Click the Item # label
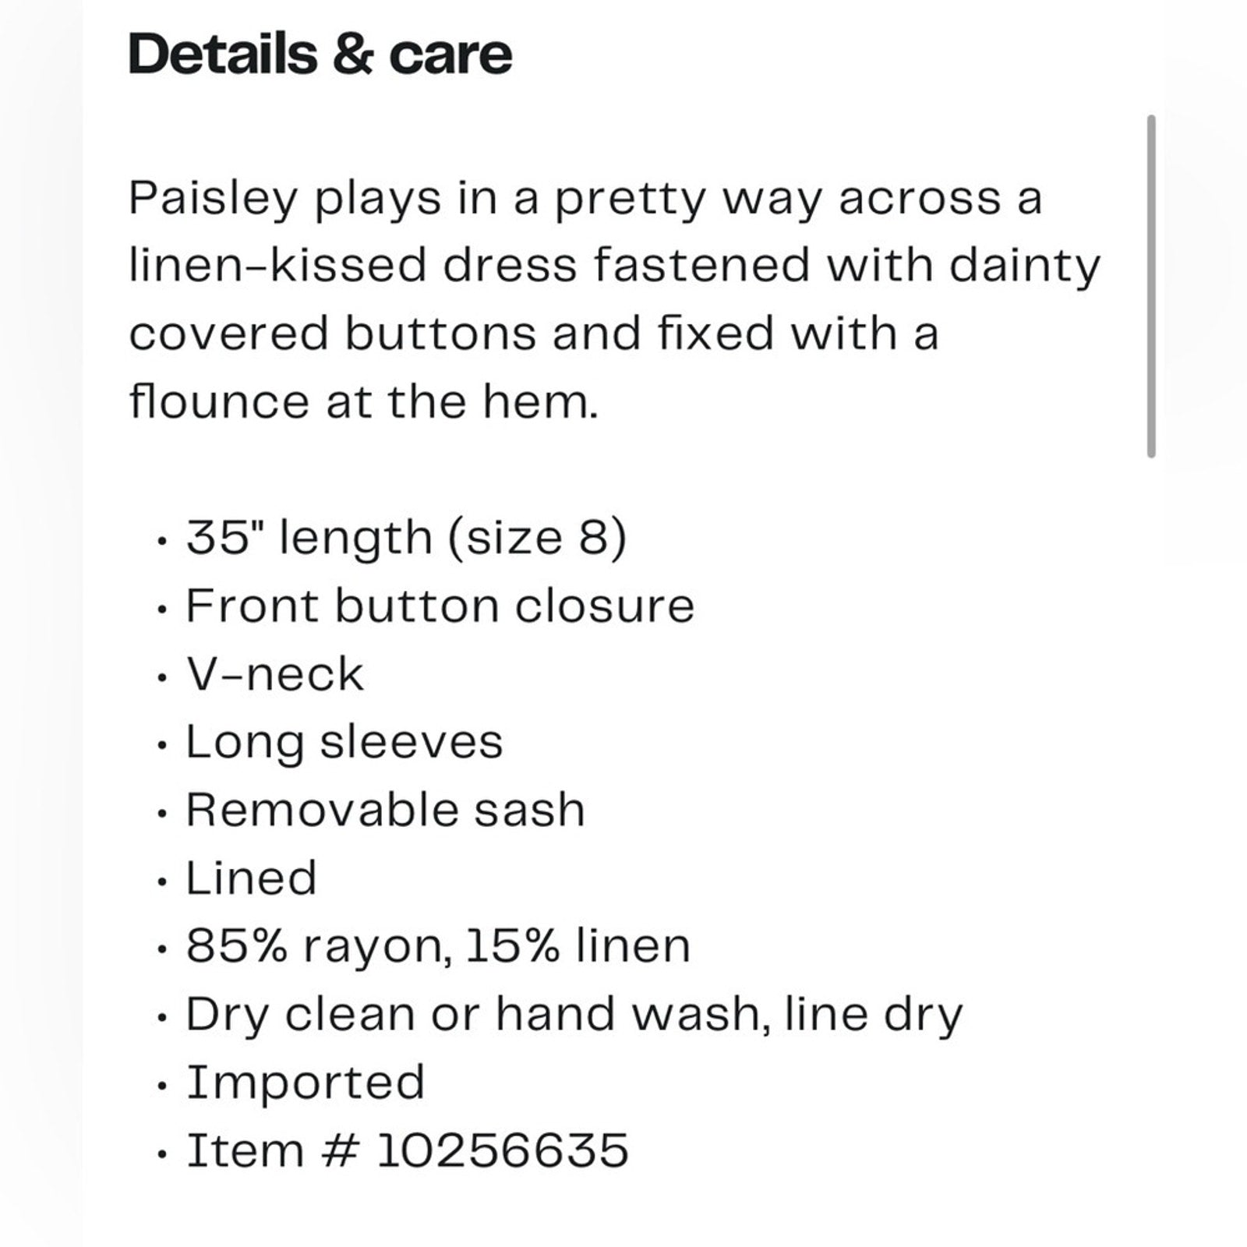This screenshot has height=1247, width=1247. 272,1151
